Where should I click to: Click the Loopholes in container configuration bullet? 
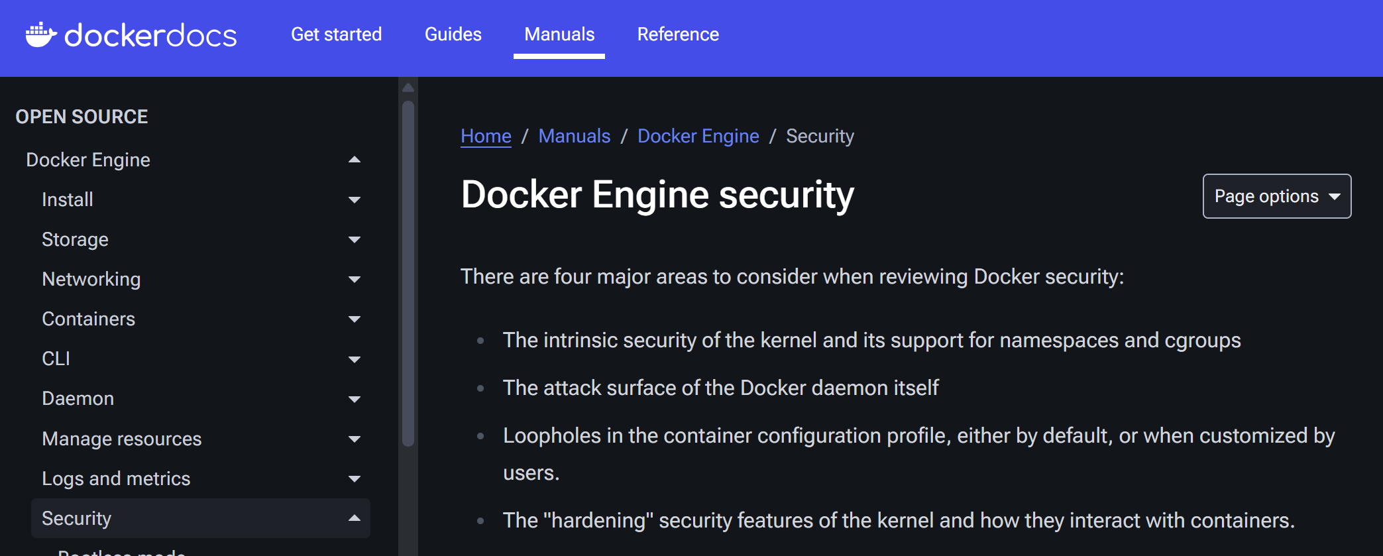[x=918, y=454]
